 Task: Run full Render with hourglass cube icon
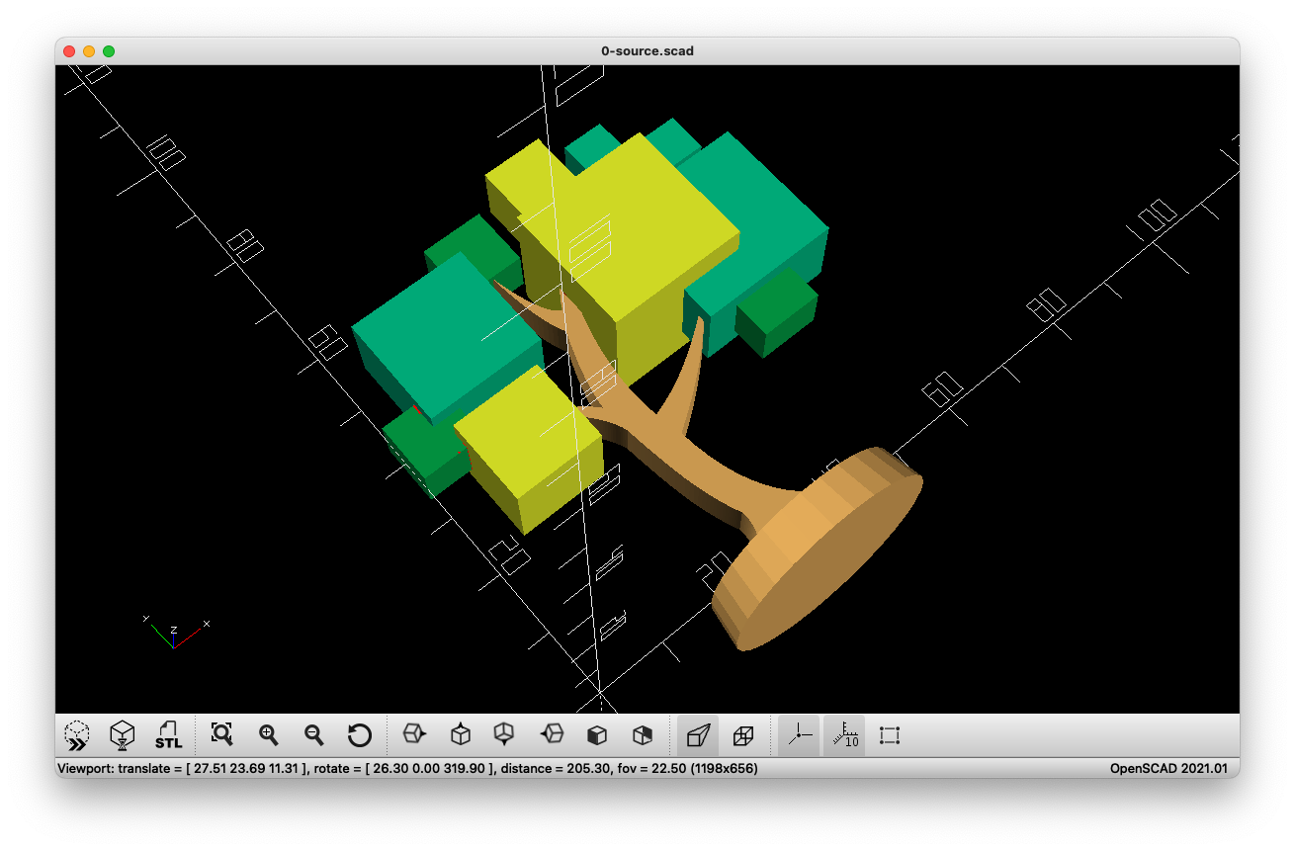coord(123,734)
